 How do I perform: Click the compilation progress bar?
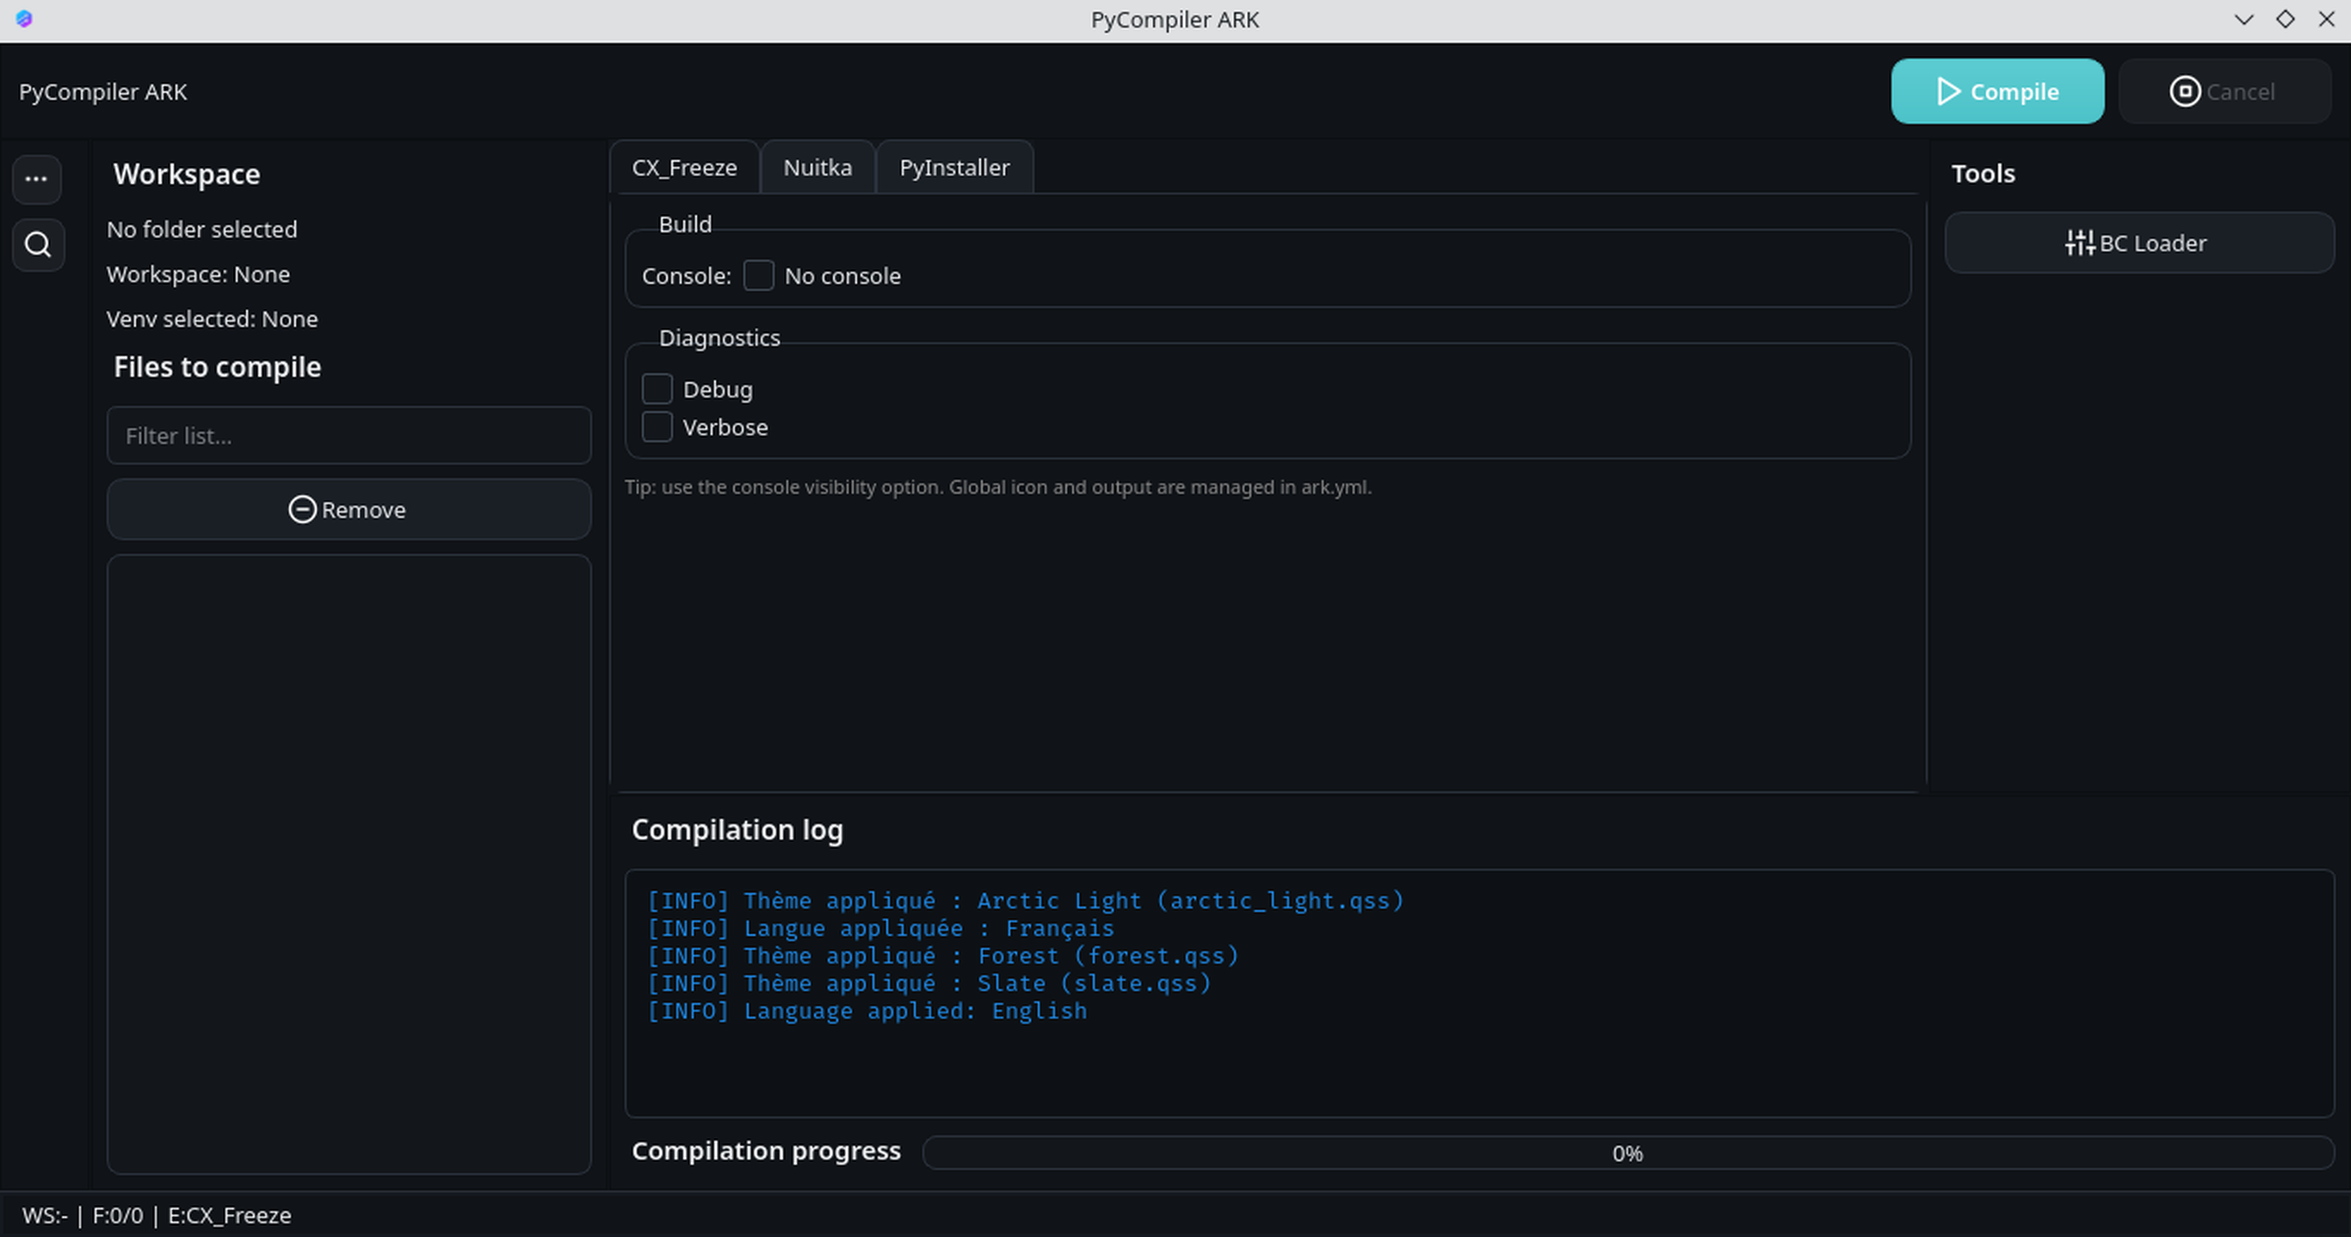coord(1627,1153)
